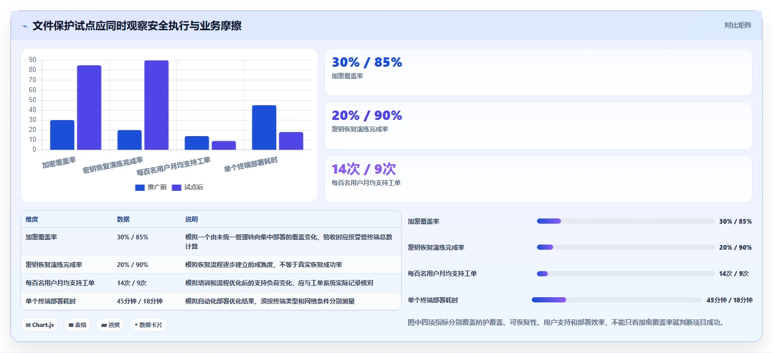Click the page title 文件保护试点应同时观察安全执行与业务摩擦

click(137, 26)
